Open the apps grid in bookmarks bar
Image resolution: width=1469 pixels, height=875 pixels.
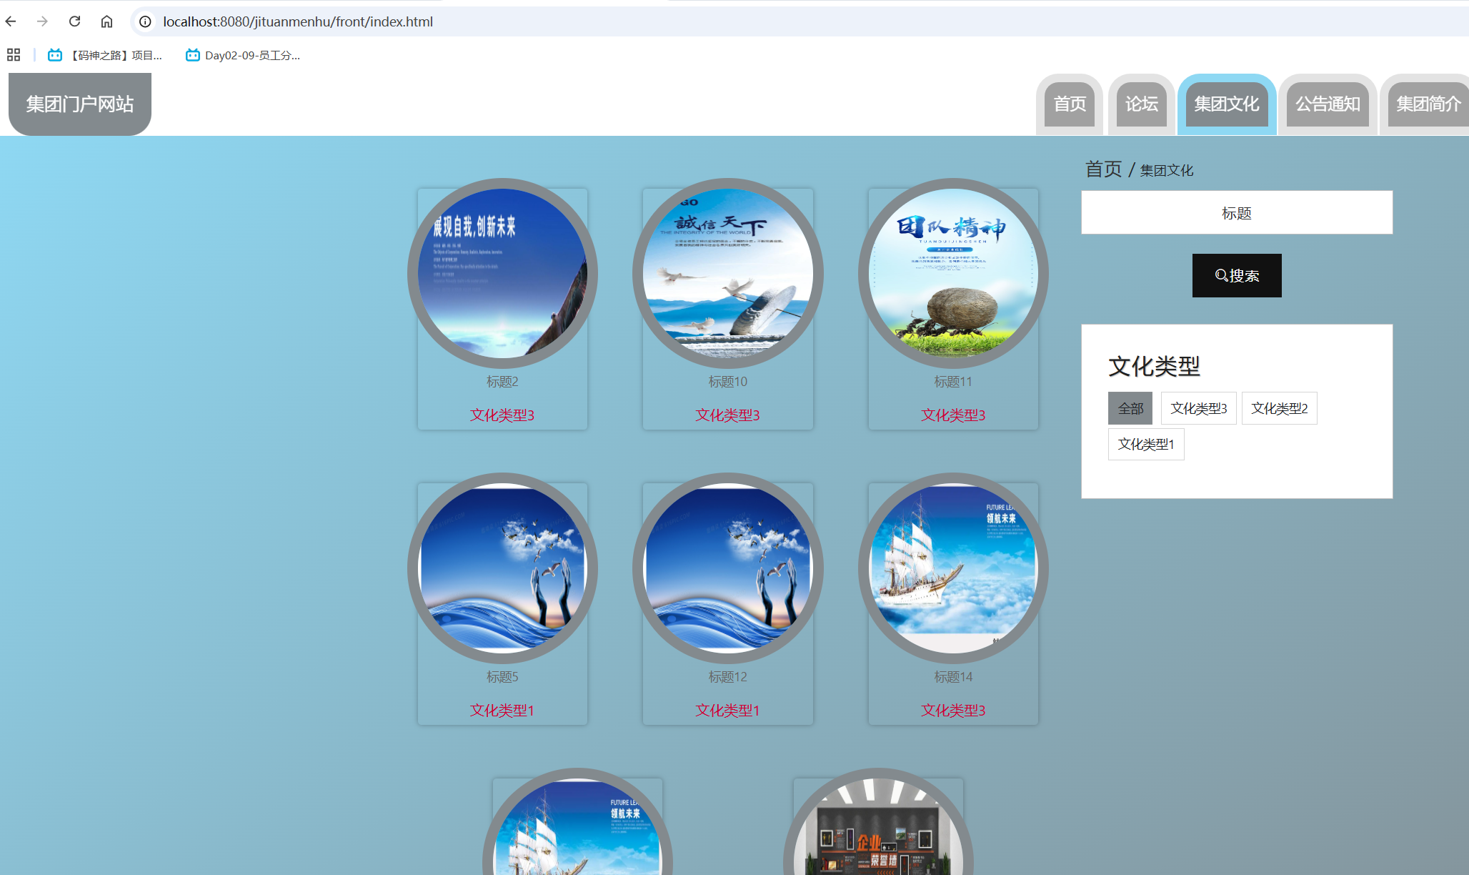(x=14, y=55)
